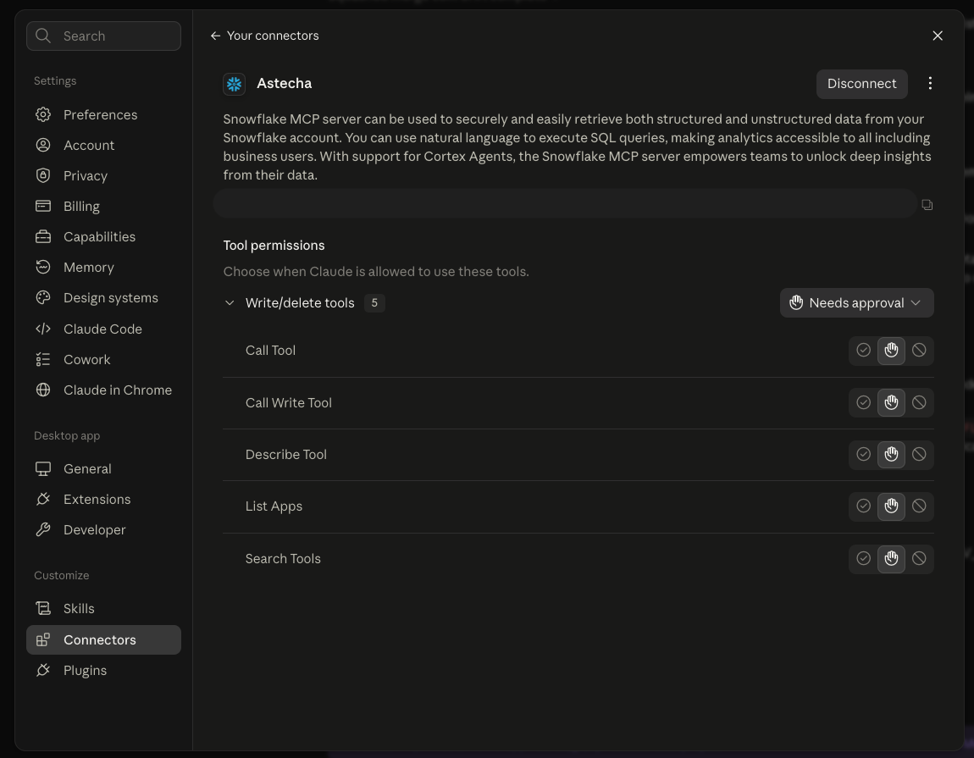Copy the connector URL with the copy icon
This screenshot has width=974, height=758.
coord(927,204)
